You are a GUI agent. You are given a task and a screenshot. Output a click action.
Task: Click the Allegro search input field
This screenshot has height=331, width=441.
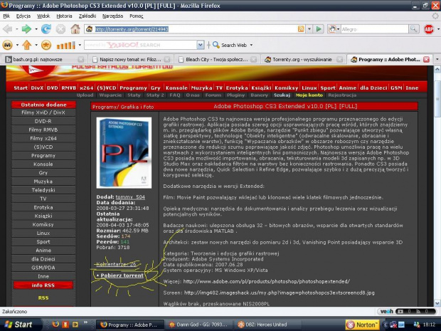tap(374, 29)
